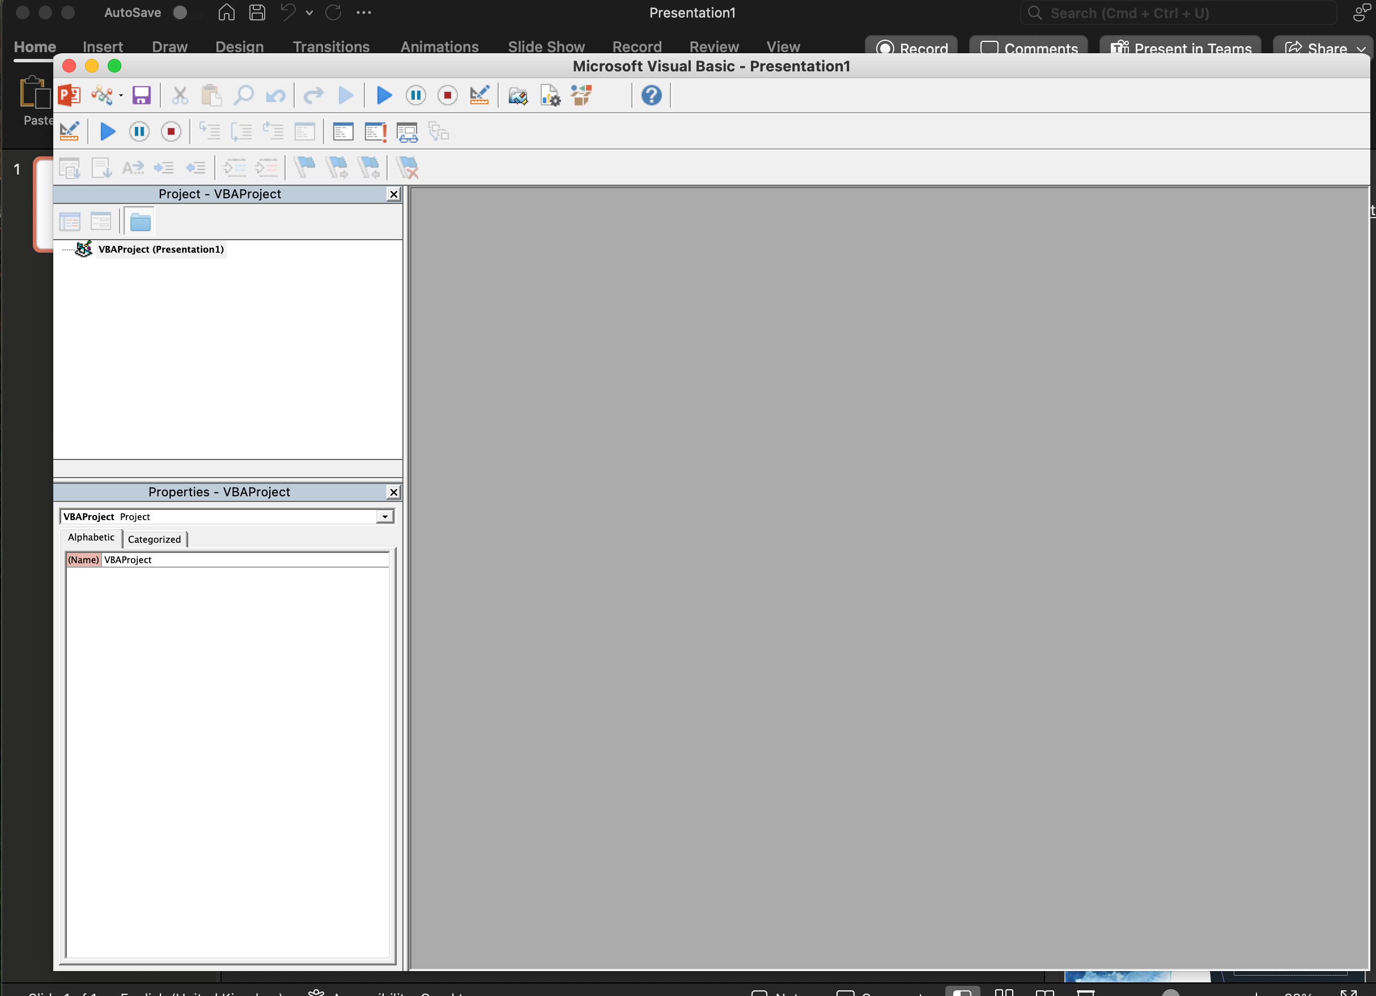The width and height of the screenshot is (1376, 996).
Task: Click the Find/Search icon in toolbar
Action: (x=243, y=97)
